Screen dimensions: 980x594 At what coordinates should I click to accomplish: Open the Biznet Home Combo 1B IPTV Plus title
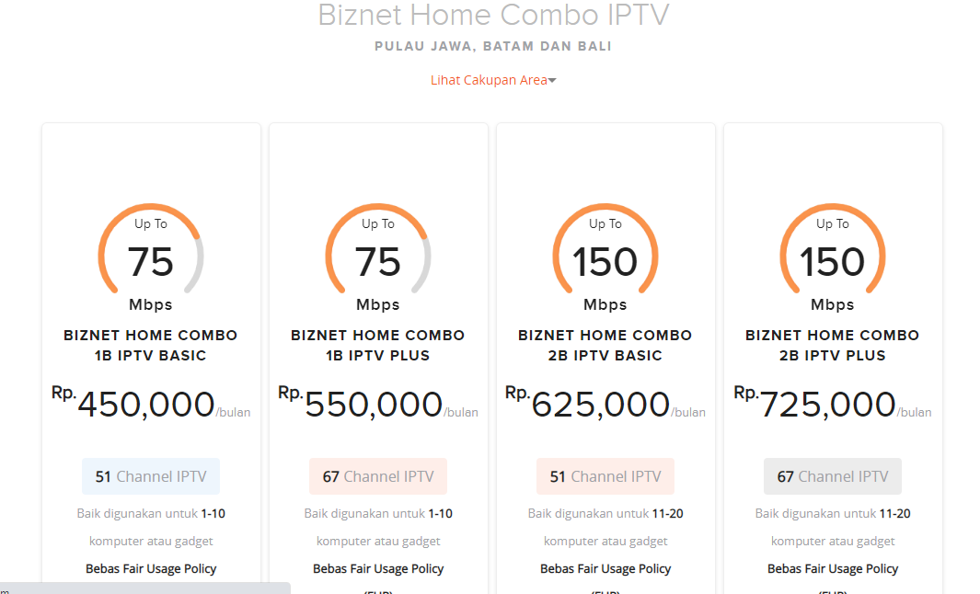click(x=378, y=346)
